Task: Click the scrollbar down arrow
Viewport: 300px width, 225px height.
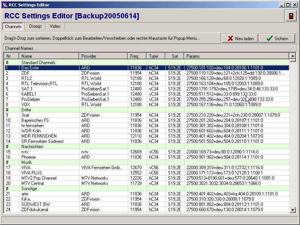Action: point(292,210)
